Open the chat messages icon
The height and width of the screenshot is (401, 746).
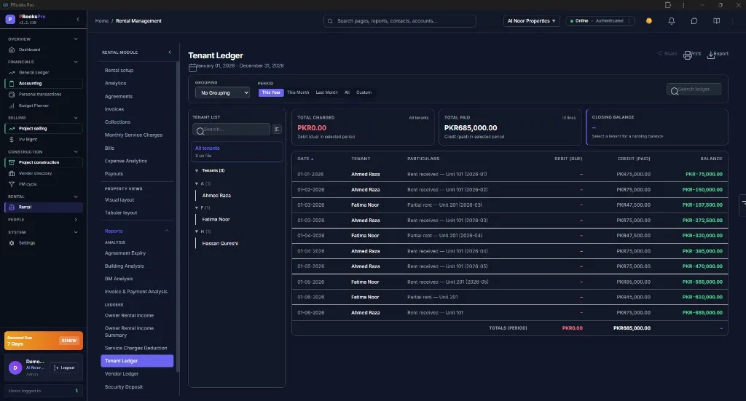(x=694, y=21)
